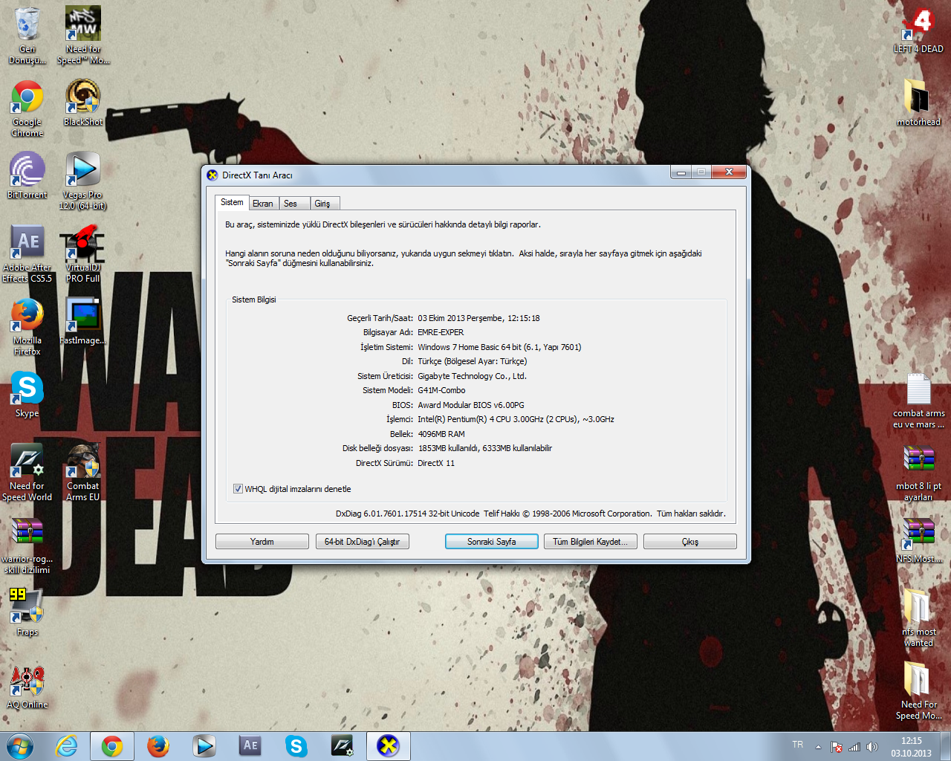
Task: Click DirectX Sürümü value DirectX 11
Action: [436, 463]
